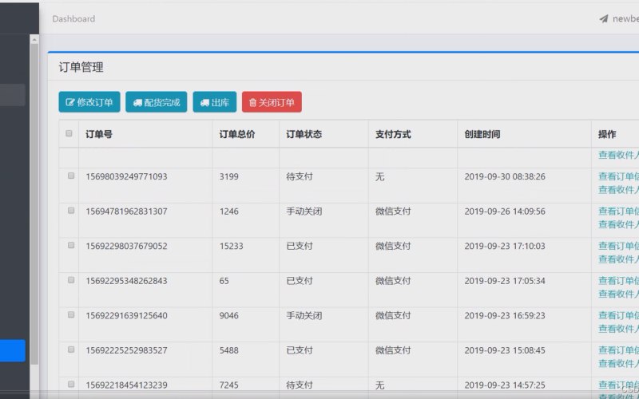This screenshot has height=399, width=639.
Task: Click the 订单状态 column header
Action: [304, 134]
